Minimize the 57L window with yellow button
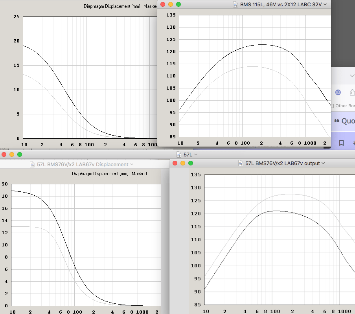The height and width of the screenshot is (314, 355). click(x=12, y=154)
